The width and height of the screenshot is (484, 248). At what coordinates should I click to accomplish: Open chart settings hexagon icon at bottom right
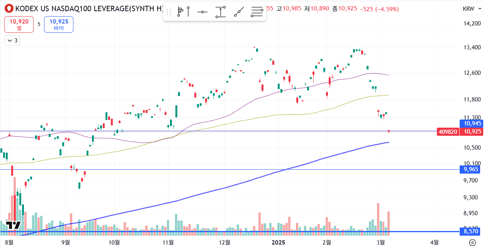pyautogui.click(x=472, y=243)
